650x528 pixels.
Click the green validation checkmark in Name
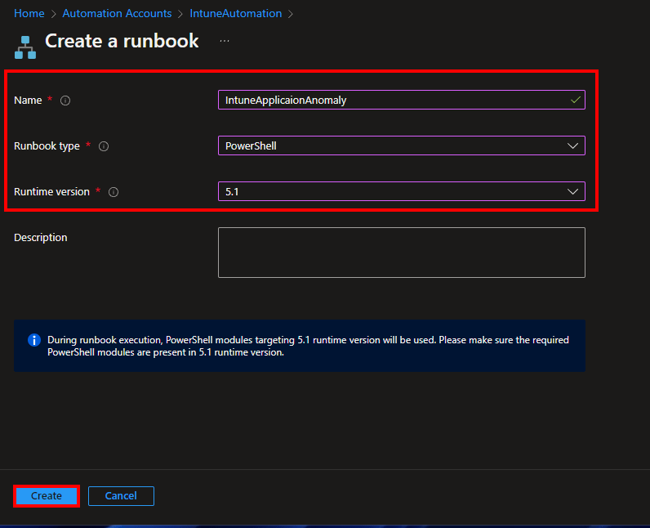pyautogui.click(x=576, y=100)
